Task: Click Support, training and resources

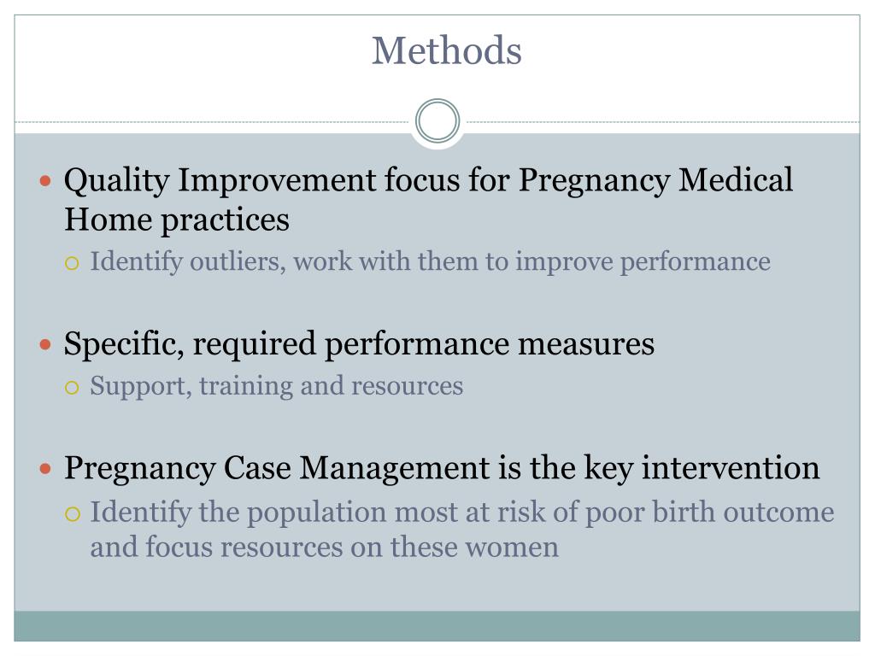Action: pyautogui.click(x=277, y=386)
